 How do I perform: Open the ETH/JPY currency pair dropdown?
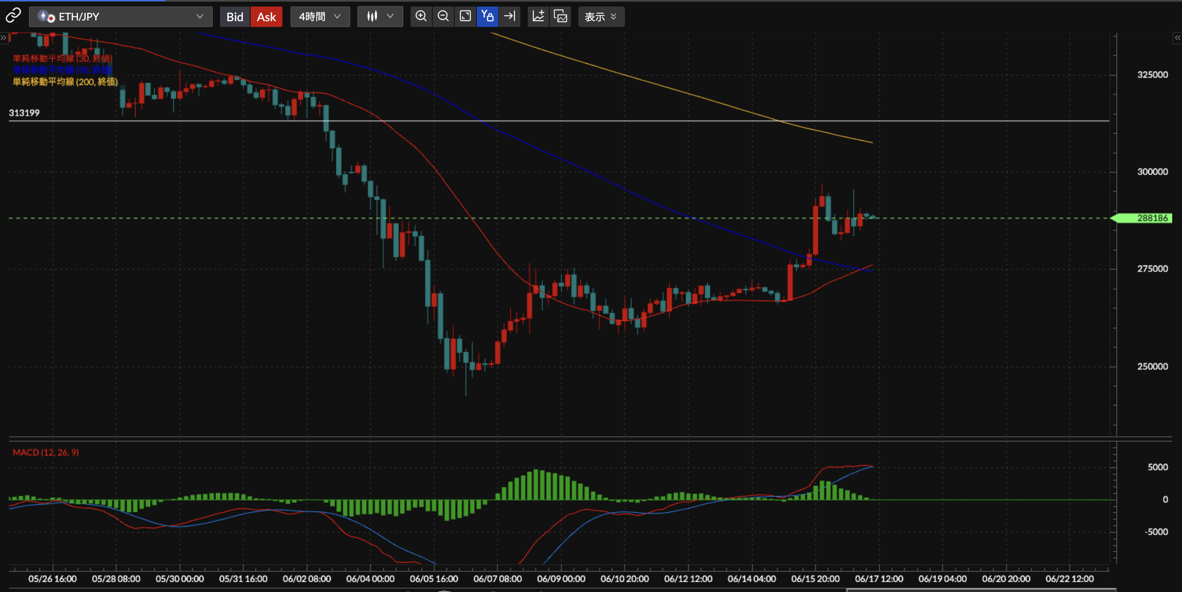pos(121,16)
